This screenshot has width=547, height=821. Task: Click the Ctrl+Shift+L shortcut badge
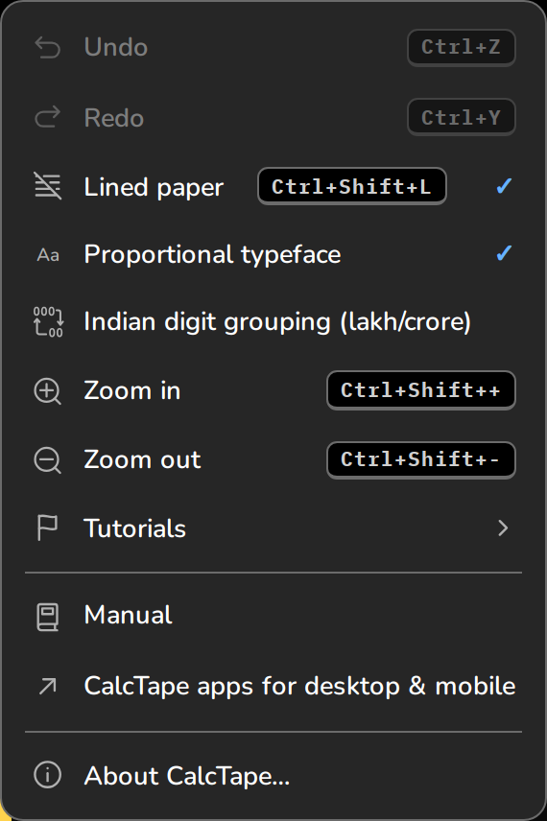click(x=352, y=186)
